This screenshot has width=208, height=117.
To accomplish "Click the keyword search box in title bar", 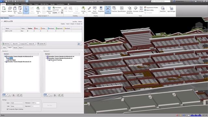I will point(161,1).
